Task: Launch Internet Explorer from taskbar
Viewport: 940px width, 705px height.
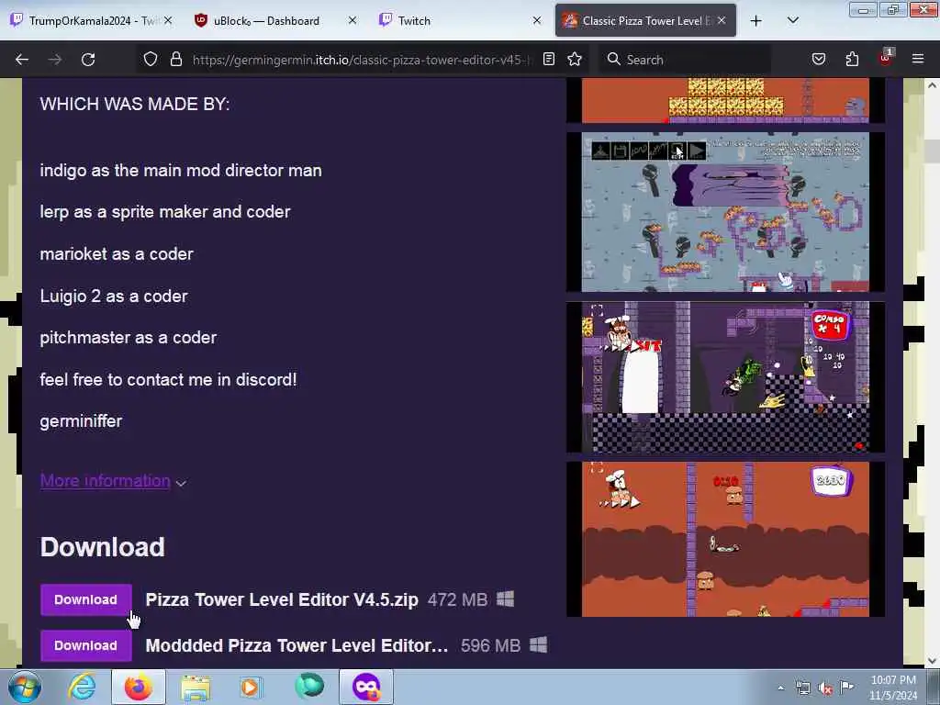Action: (82, 687)
